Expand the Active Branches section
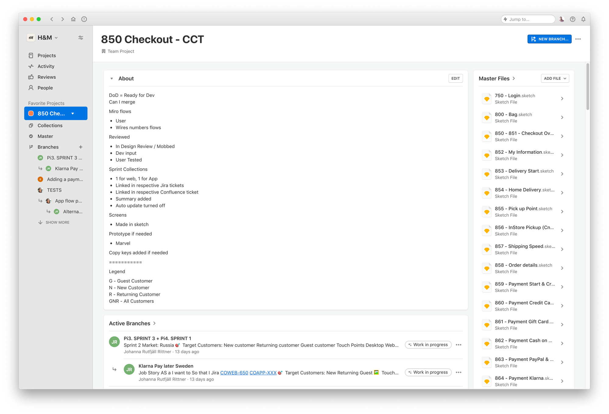Screen dimensions: 609x414 point(156,323)
